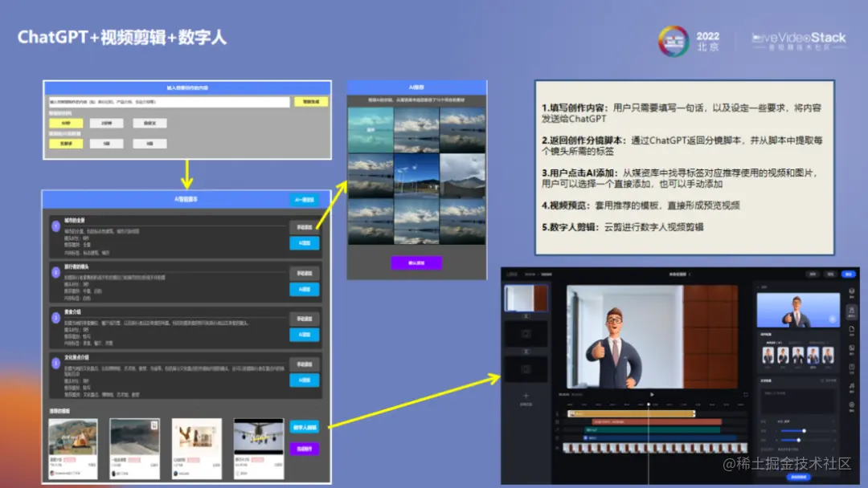
Task: Click fullscreen icon below the editor preview
Action: click(746, 395)
